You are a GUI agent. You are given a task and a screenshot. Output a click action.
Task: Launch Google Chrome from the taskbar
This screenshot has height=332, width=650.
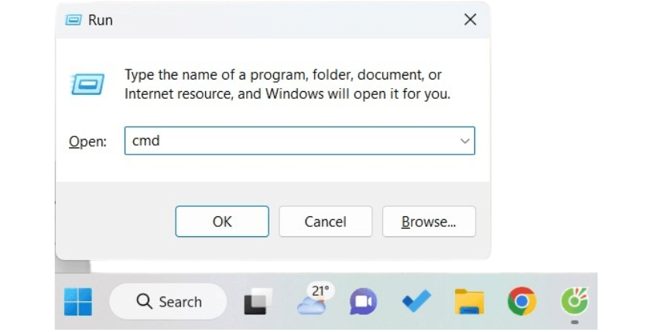point(522,301)
